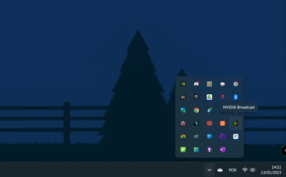Open the NVIDIA Broadcast tray icon
The image size is (286, 177).
click(x=236, y=123)
